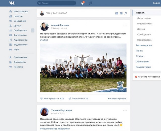This screenshot has width=161, height=131.
Task: Click the megaphone icon beside Реклама
Action: pyautogui.click(x=11, y=67)
